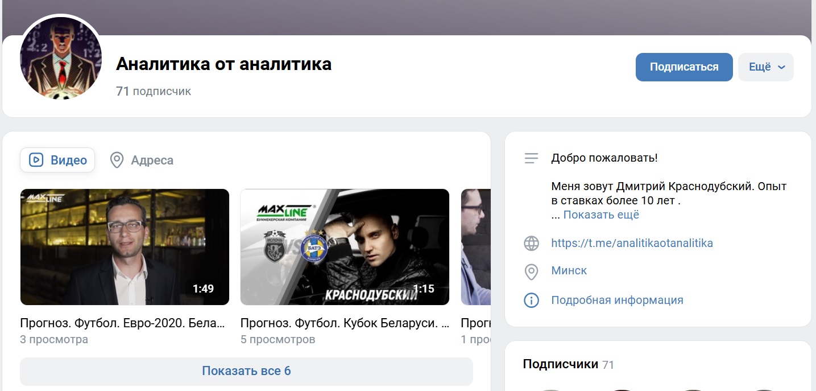Expand the description with Показать ещё
Screen dimensions: 816x391
pos(600,215)
